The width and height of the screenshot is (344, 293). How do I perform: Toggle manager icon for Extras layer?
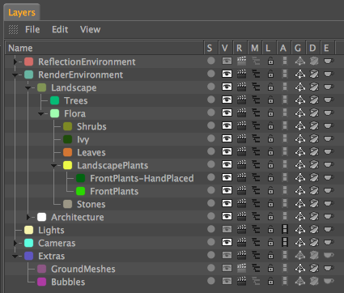coord(256,255)
